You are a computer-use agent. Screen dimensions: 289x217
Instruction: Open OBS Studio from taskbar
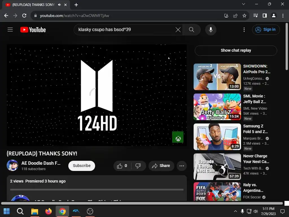pyautogui.click(x=90, y=211)
